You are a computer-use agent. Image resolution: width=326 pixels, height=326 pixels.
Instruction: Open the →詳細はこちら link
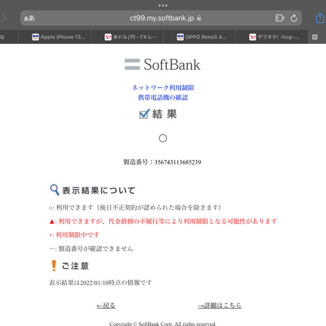point(220,305)
